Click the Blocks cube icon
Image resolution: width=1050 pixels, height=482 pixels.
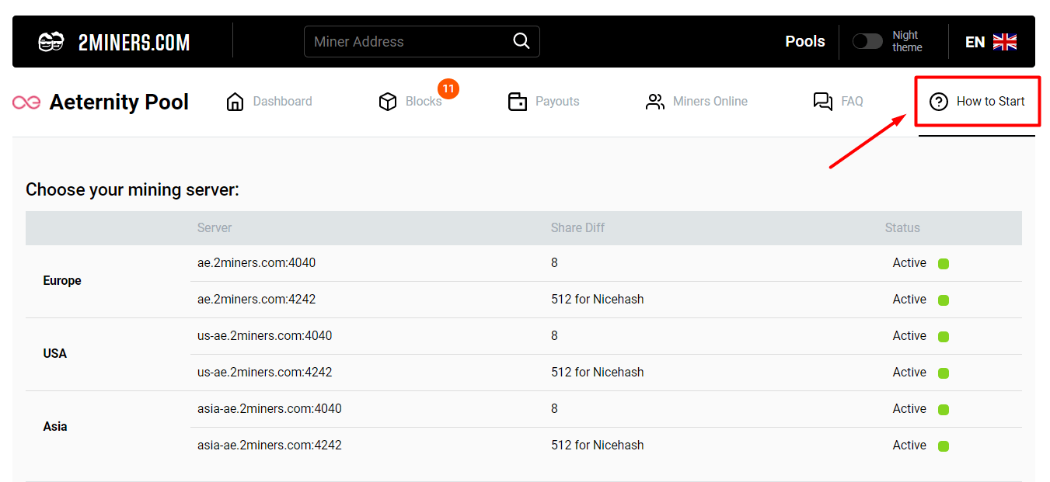tap(388, 102)
